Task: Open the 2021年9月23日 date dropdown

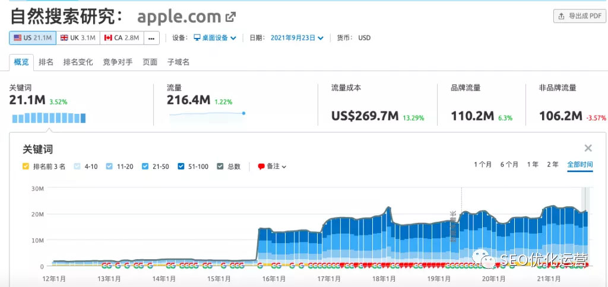Action: [x=297, y=38]
